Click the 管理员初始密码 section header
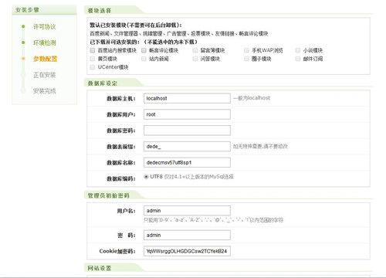Screen dimensions: 386x278 108,195
